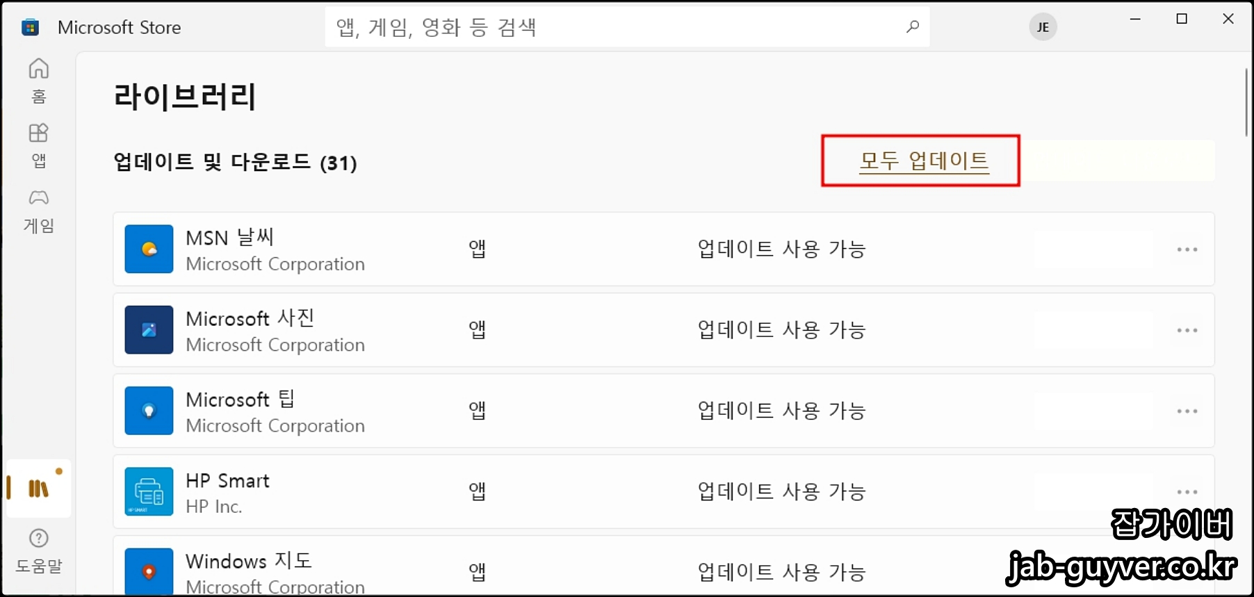Click the HP Smart app icon
1254x597 pixels.
tap(148, 491)
